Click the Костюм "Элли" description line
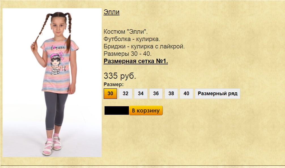Viewport: 285px width, 168px height. coord(126,31)
